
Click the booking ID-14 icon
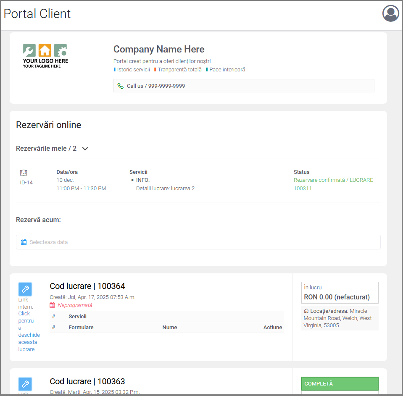click(x=24, y=173)
